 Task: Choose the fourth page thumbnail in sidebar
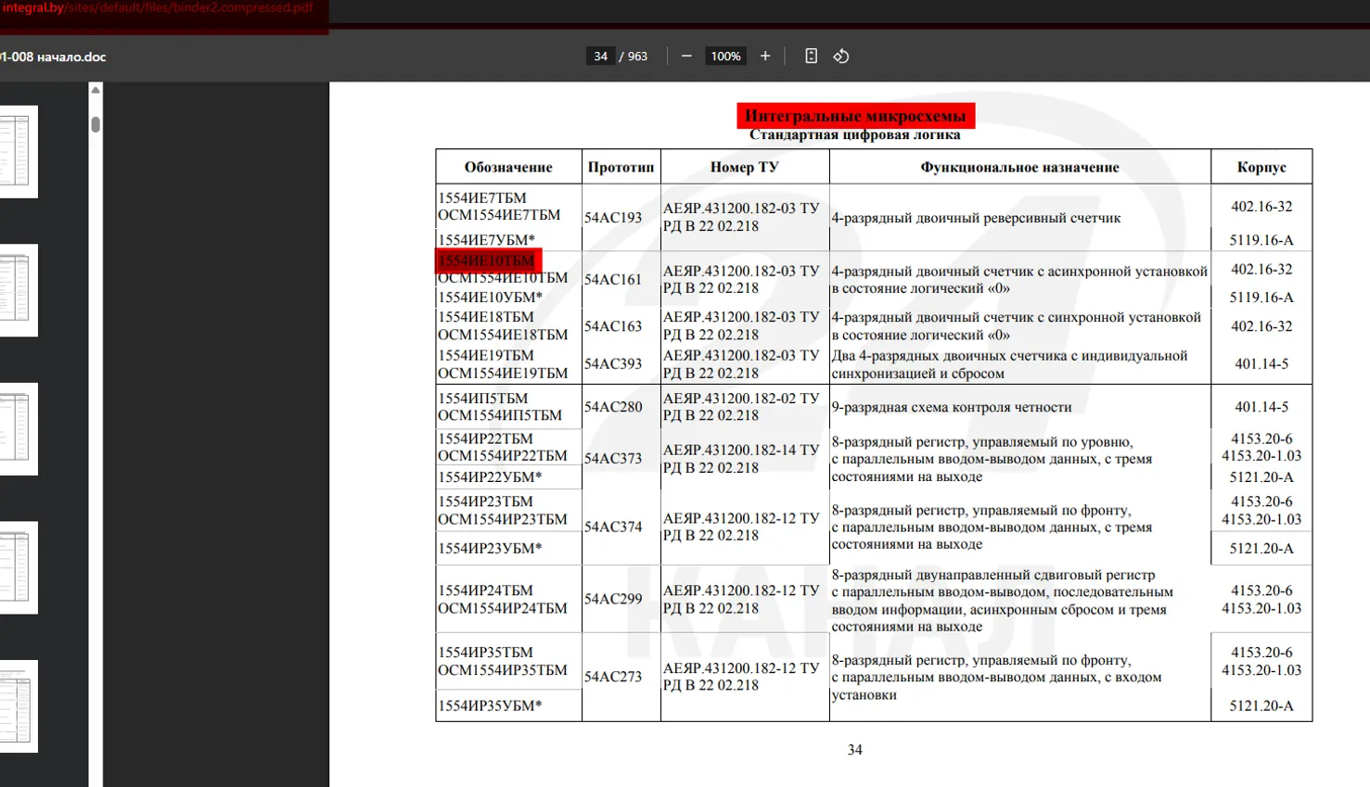[18, 567]
